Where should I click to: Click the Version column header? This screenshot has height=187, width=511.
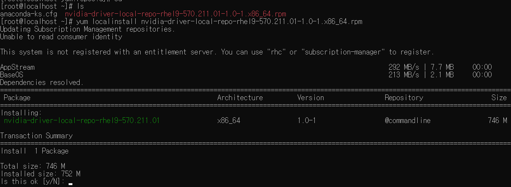tap(311, 98)
